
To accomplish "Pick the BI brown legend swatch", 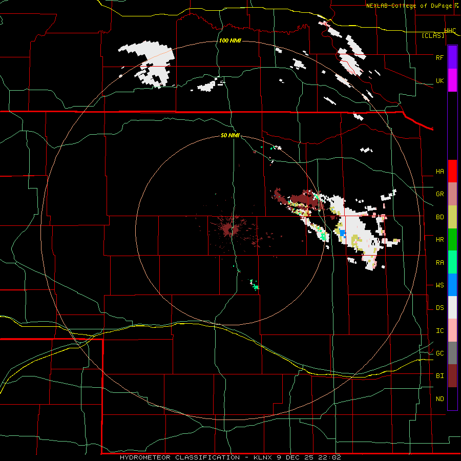I will click(452, 376).
